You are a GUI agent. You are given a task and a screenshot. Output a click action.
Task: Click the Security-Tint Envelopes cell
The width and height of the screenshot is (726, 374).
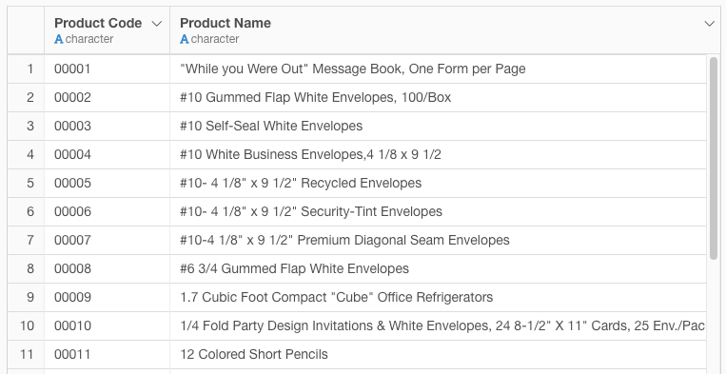[438, 212]
